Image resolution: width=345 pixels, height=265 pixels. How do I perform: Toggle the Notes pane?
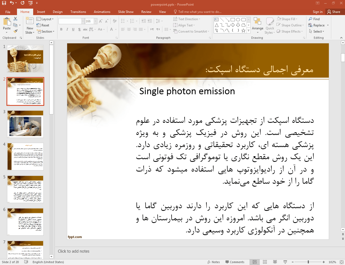point(214,262)
